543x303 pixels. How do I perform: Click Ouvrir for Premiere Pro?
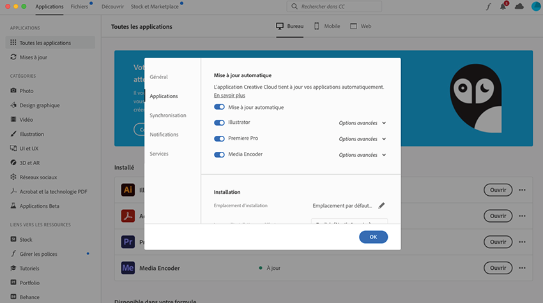coord(498,242)
